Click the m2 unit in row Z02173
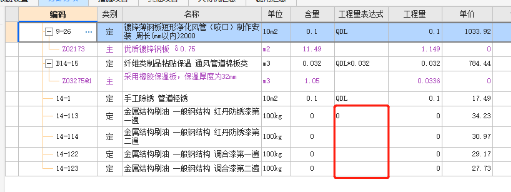The width and height of the screenshot is (511, 192). pos(266,49)
